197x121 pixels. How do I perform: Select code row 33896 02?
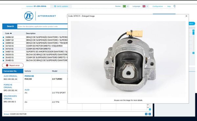click(x=35, y=37)
